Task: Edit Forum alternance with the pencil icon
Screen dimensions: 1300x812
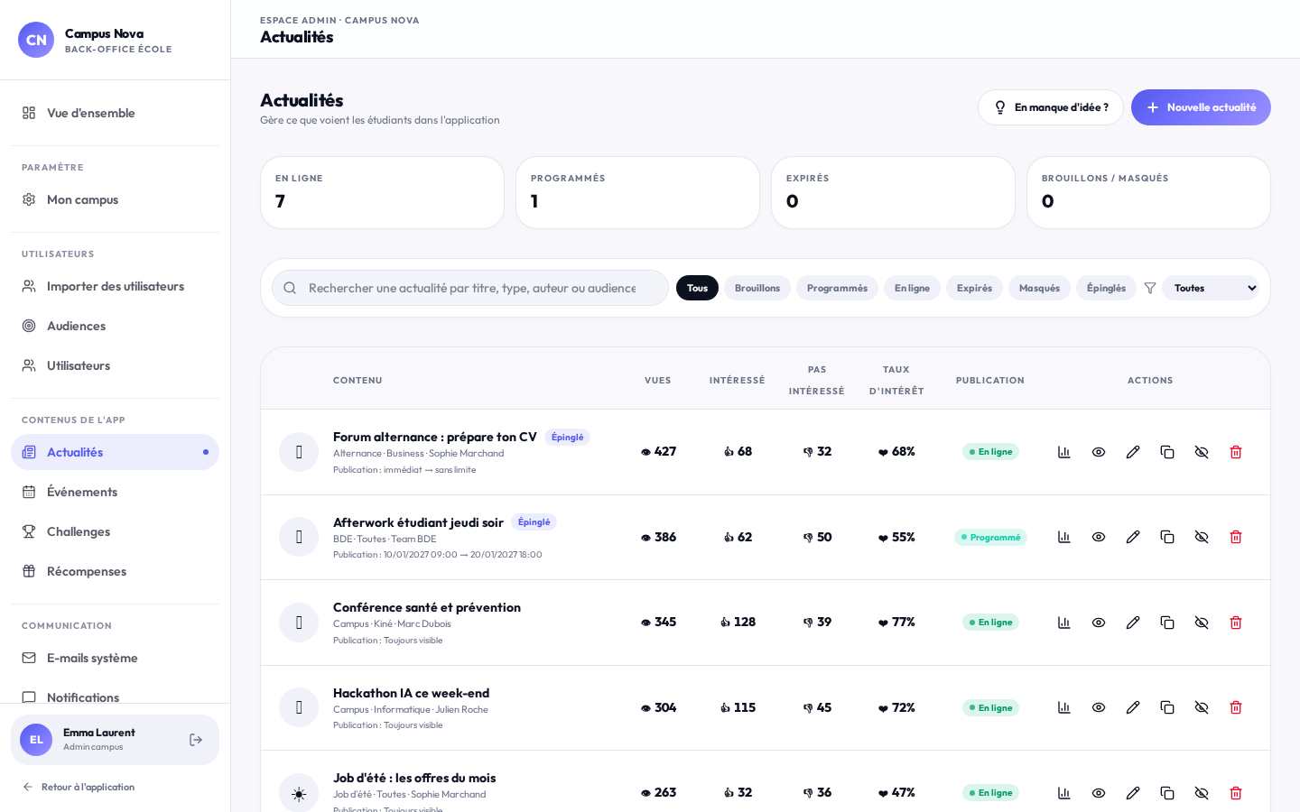Action: [x=1133, y=452]
